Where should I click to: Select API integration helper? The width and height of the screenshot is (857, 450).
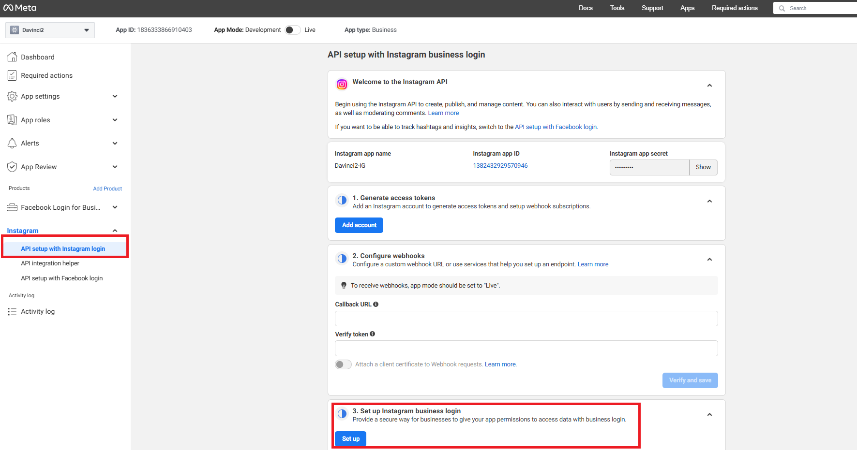click(50, 263)
